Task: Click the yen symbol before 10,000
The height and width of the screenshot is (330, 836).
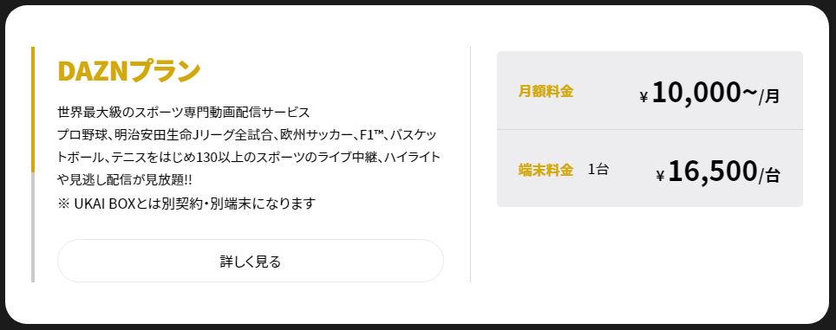Action: (x=643, y=97)
